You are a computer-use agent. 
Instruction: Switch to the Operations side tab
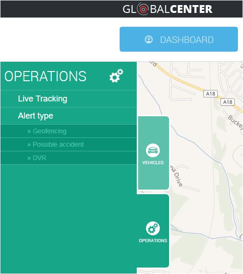coord(153,231)
